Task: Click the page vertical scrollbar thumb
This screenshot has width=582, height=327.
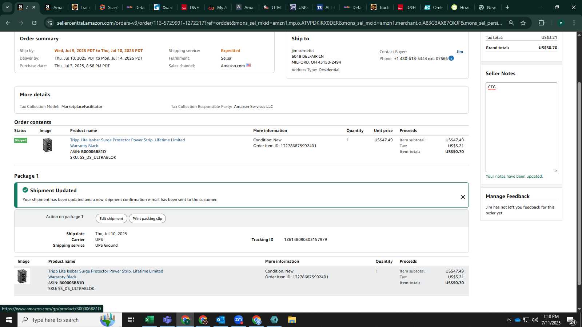Action: pos(579,183)
